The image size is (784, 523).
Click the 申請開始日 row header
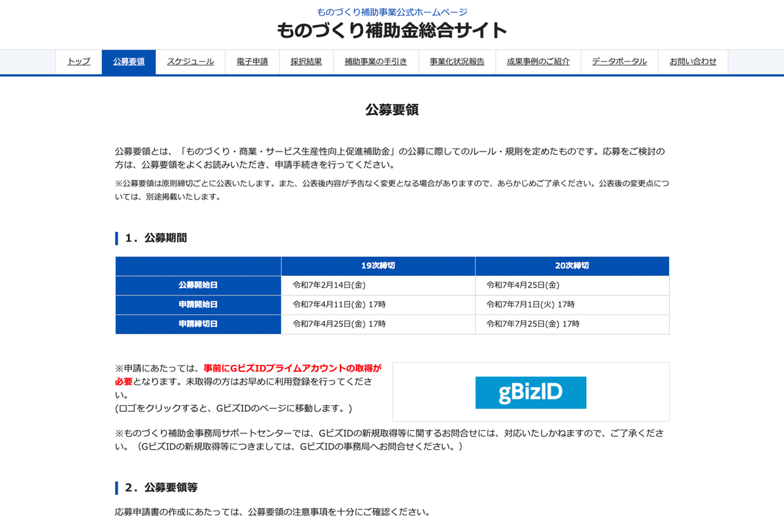click(x=198, y=305)
